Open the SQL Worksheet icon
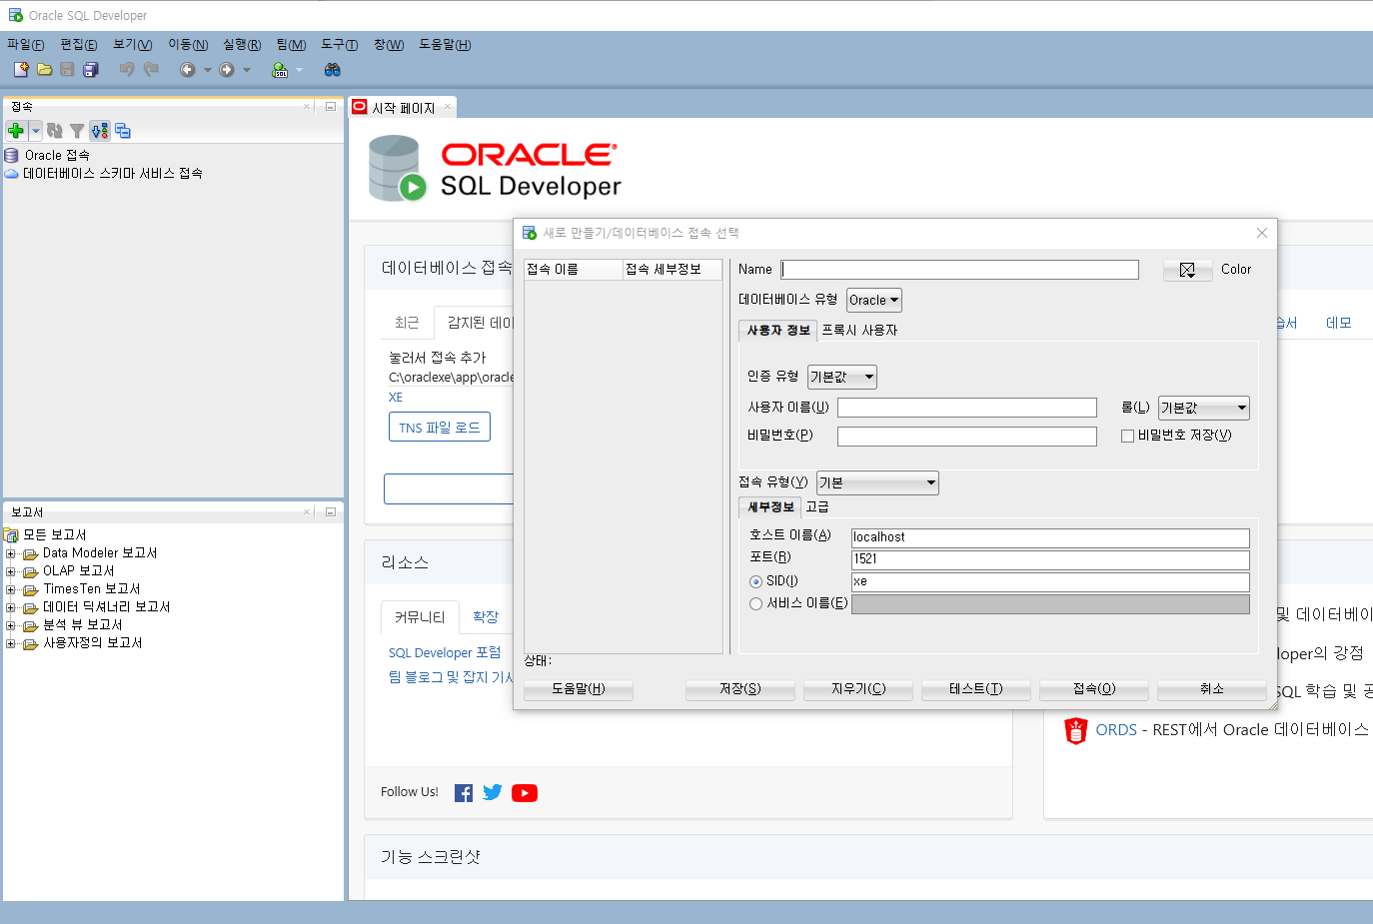 tap(280, 70)
